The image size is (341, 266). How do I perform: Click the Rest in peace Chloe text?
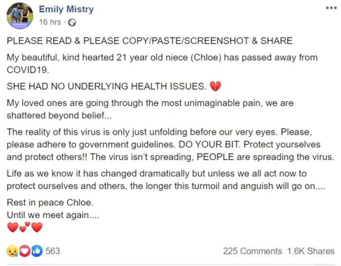(50, 203)
